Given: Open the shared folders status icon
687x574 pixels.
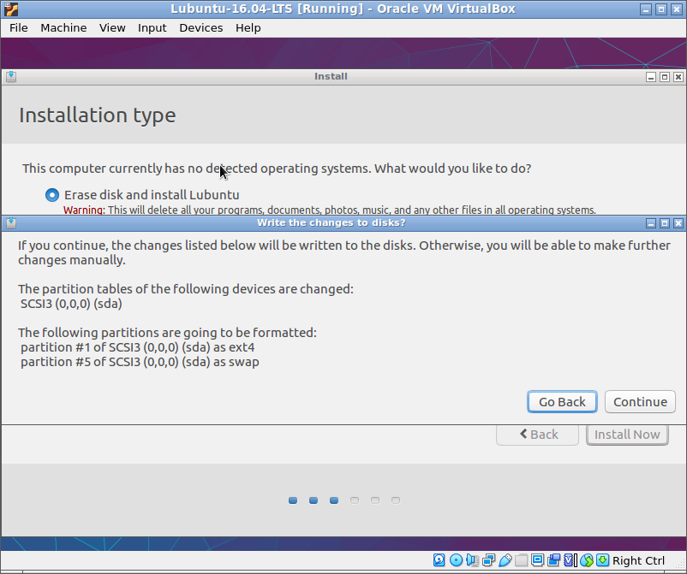Looking at the screenshot, I should (x=521, y=560).
